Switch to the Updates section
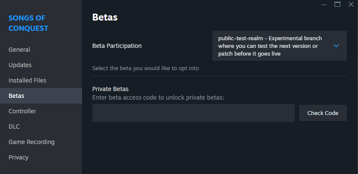 (x=20, y=65)
